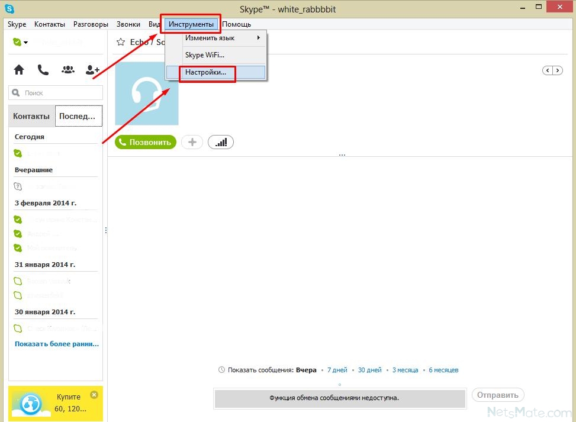This screenshot has height=422, width=576.
Task: Select the offline contact under 30 января 2014
Action: pyautogui.click(x=56, y=328)
